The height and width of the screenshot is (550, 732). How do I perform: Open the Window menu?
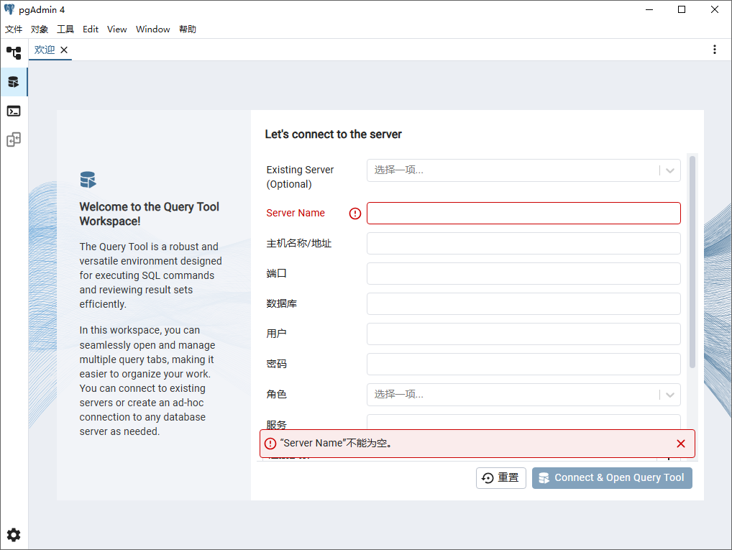click(x=152, y=29)
